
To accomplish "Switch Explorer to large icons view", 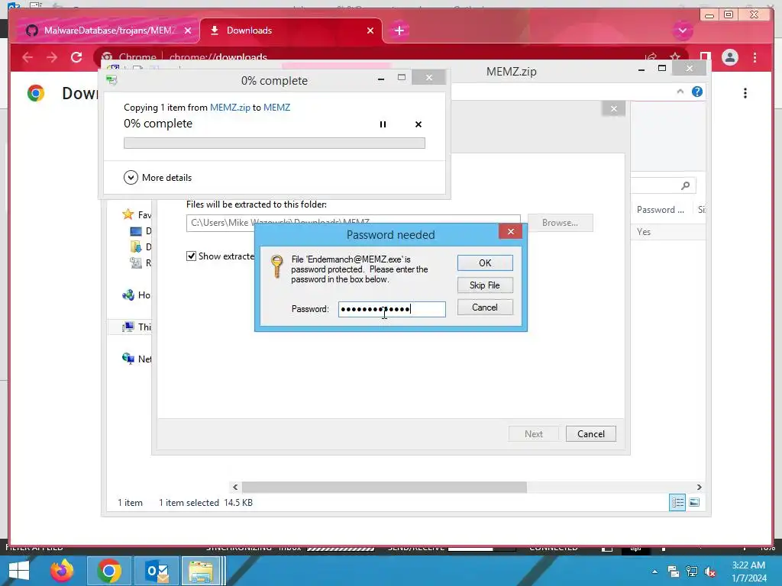I will pyautogui.click(x=694, y=502).
